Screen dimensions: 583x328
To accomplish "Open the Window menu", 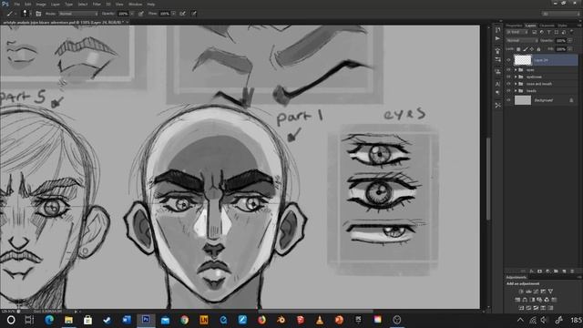I will coord(135,4).
